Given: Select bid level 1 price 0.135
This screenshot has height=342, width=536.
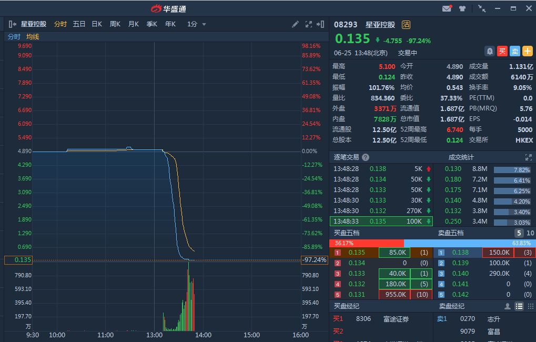Looking at the screenshot, I should pos(357,253).
